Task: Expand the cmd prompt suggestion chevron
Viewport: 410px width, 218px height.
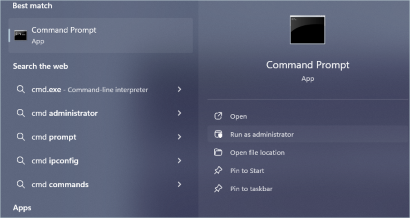Action: tap(179, 137)
